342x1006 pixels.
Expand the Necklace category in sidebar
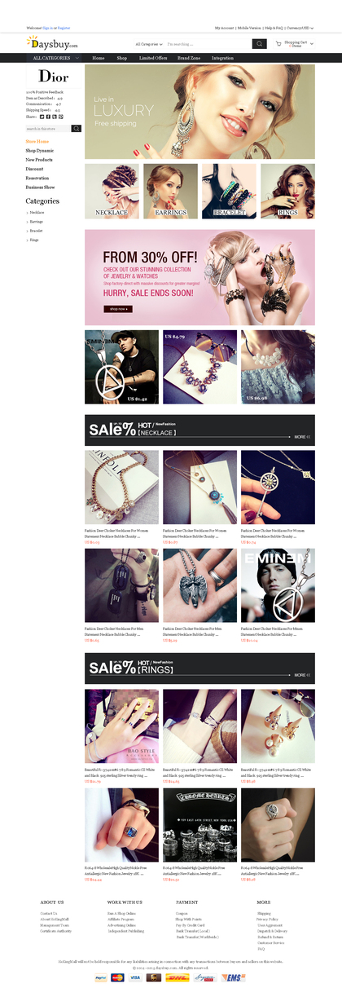pyautogui.click(x=36, y=212)
